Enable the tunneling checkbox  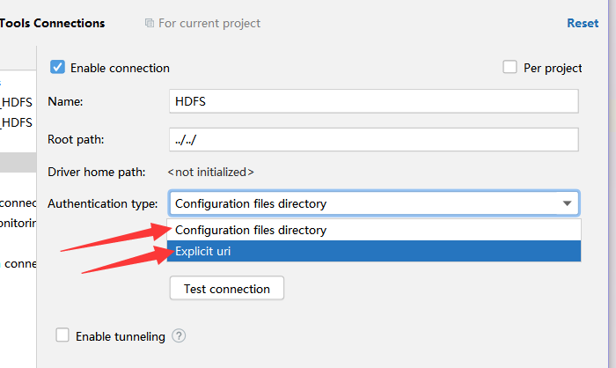[x=62, y=335]
